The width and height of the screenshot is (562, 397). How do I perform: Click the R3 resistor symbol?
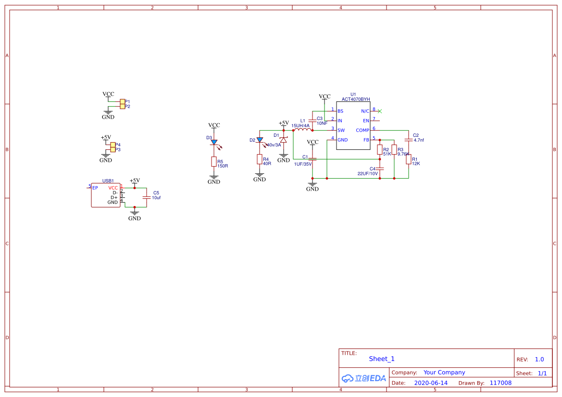[x=394, y=150]
